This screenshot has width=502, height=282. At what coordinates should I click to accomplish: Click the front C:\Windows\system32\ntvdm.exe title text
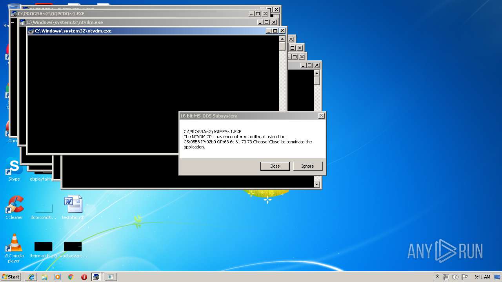[73, 31]
